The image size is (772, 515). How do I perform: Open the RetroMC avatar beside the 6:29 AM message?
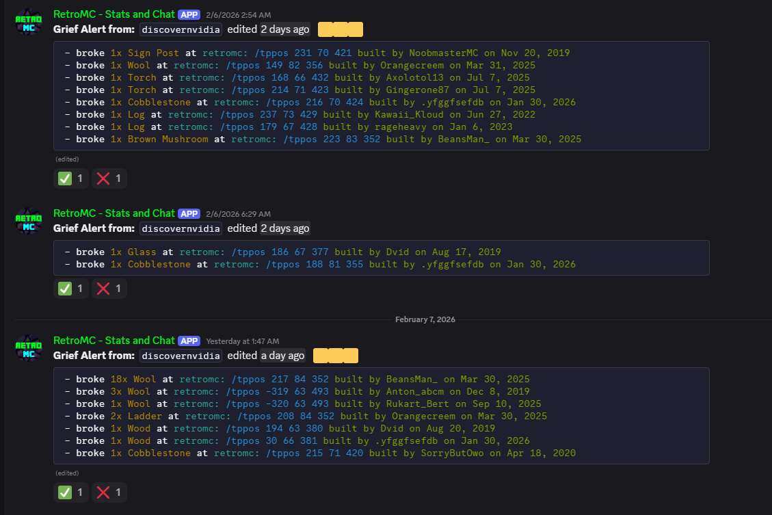coord(29,220)
